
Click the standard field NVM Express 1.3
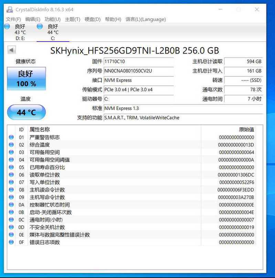pyautogui.click(x=183, y=108)
